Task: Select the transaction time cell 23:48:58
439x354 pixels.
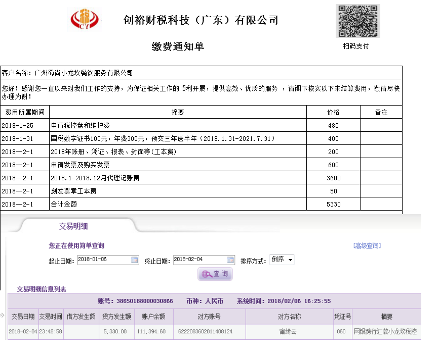Action: pyautogui.click(x=51, y=331)
